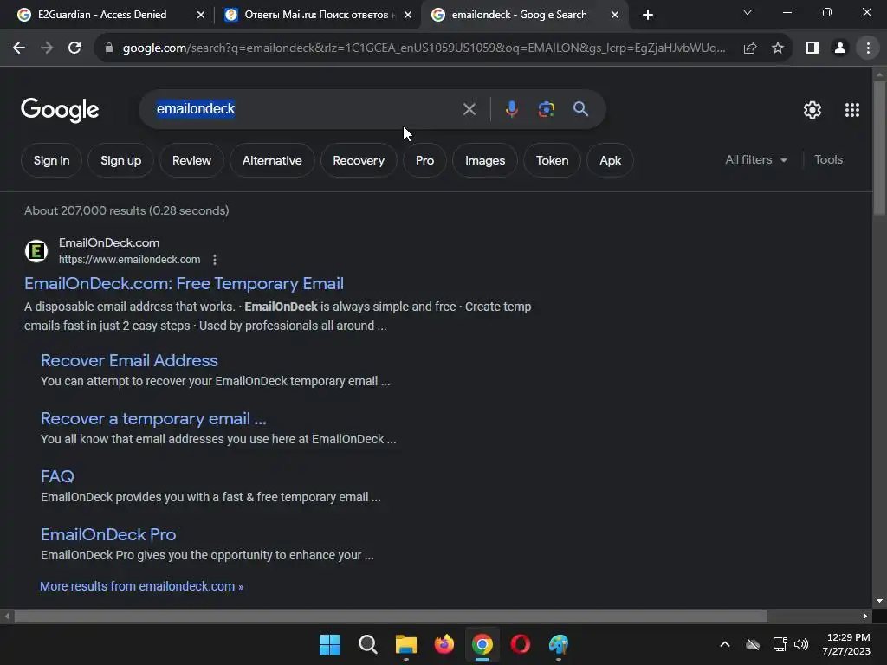Click More results from emailondeck.com
This screenshot has height=665, width=887.
coord(141,586)
